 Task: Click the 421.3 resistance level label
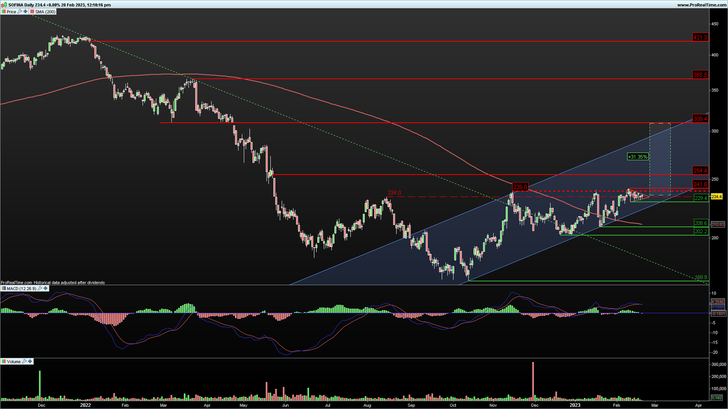click(700, 37)
